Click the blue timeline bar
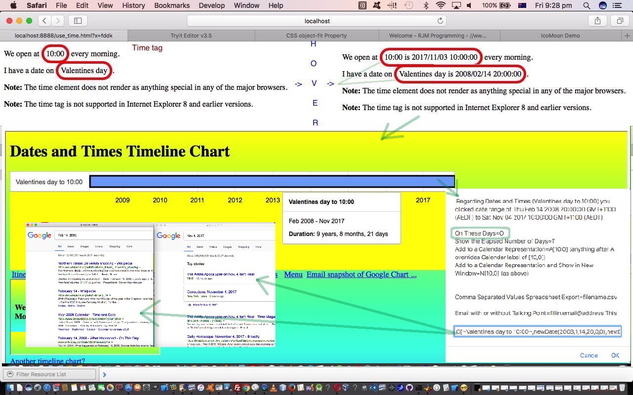Viewport: 633px width, 395px height. click(x=272, y=182)
